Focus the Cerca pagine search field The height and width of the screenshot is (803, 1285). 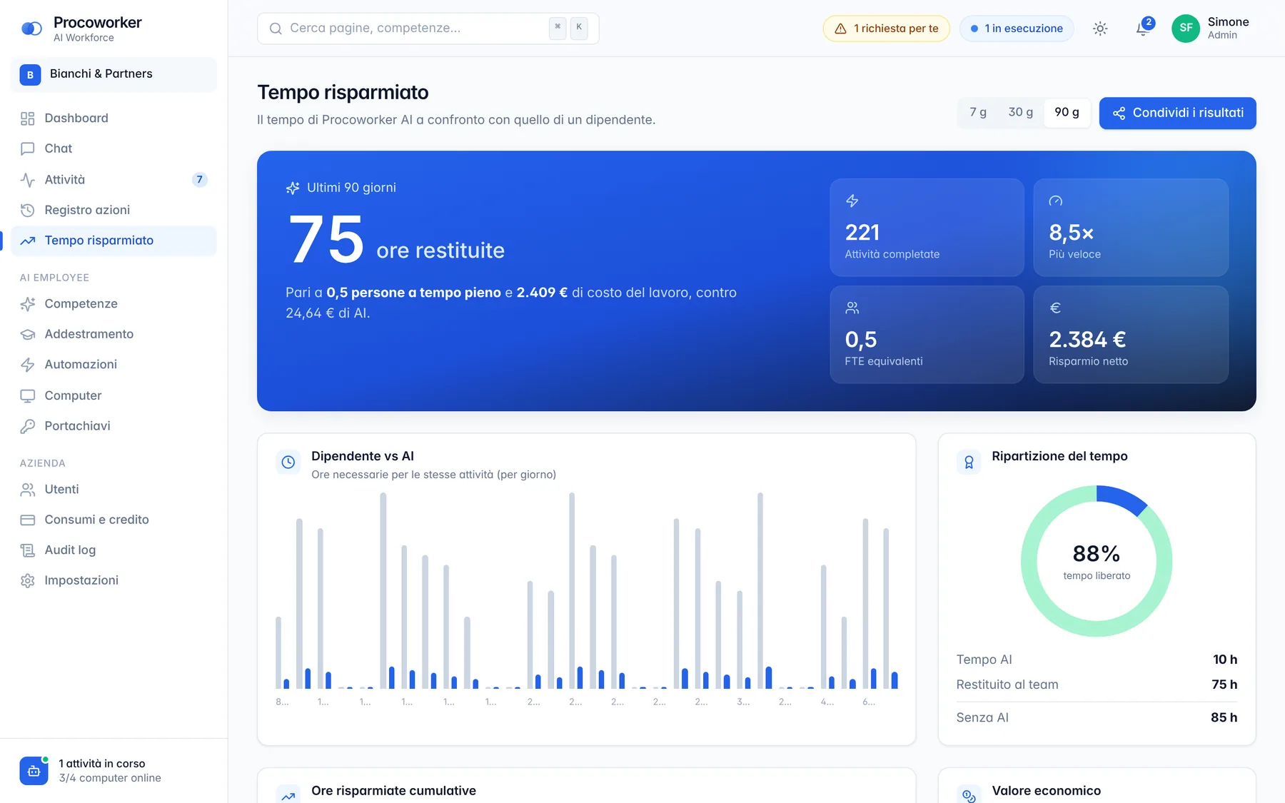click(x=428, y=29)
